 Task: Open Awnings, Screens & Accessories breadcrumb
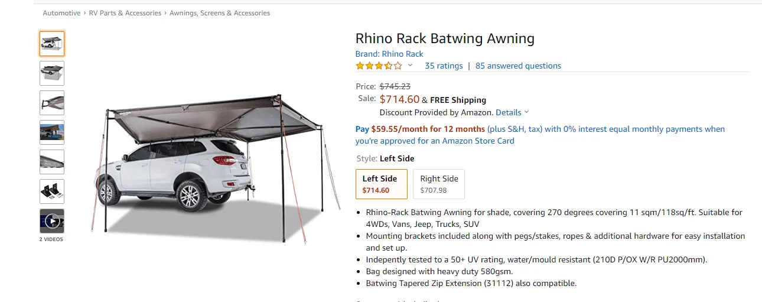click(x=220, y=13)
